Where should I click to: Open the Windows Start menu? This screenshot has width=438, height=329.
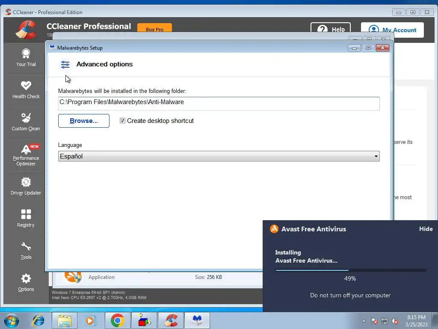tap(12, 320)
